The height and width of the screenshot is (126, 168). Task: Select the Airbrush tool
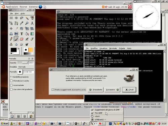pos(27,39)
